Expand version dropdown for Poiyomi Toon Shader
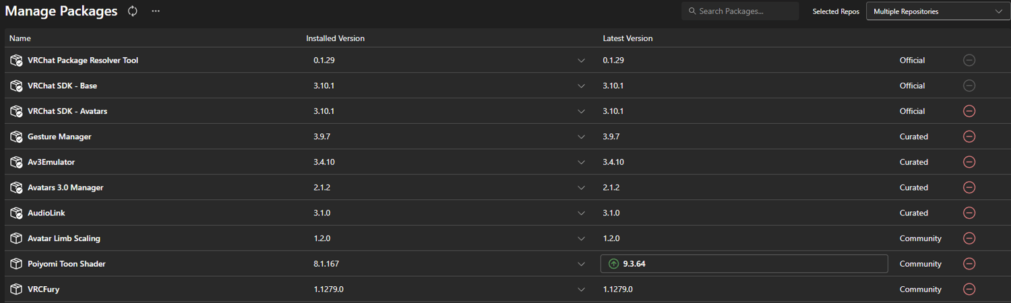The height and width of the screenshot is (303, 1011). click(581, 264)
